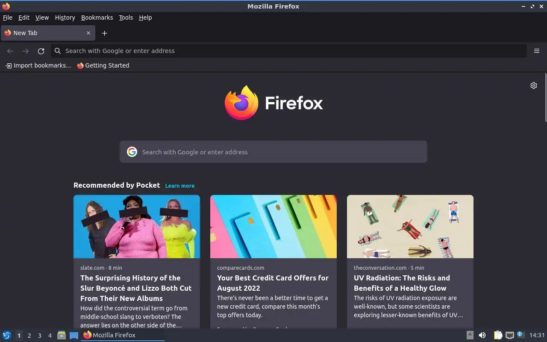Open the Help menu

(x=145, y=18)
